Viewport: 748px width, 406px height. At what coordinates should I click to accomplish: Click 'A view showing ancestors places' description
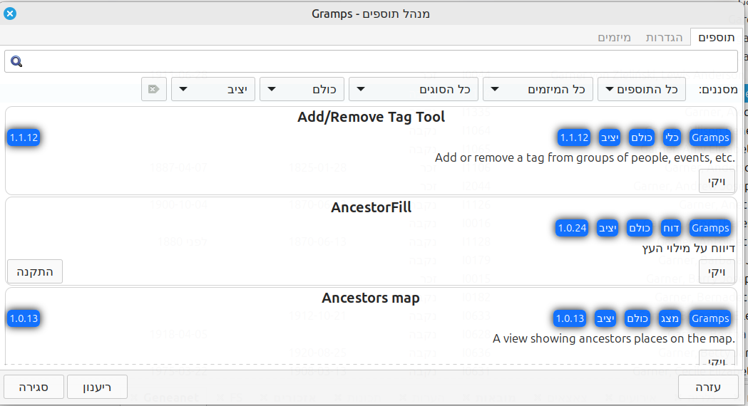click(613, 339)
